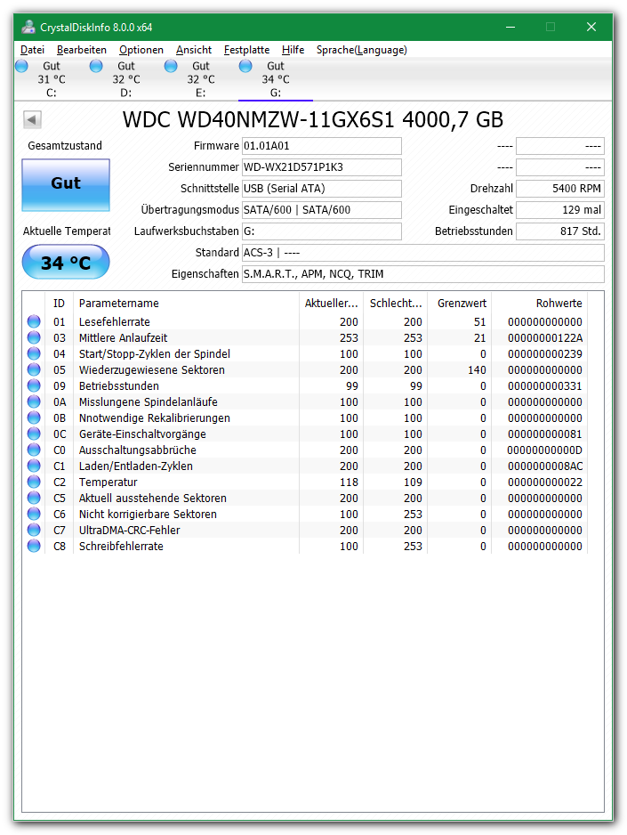
Task: Click status circle of C2 Temperatur row
Action: click(x=34, y=482)
